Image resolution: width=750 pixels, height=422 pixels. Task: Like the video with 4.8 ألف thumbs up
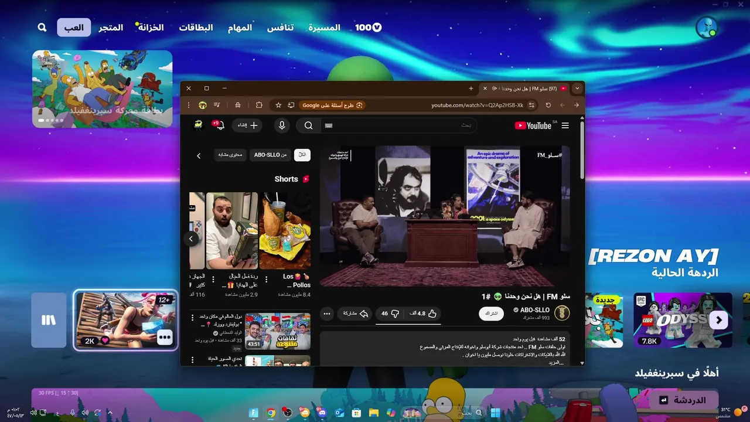click(423, 314)
